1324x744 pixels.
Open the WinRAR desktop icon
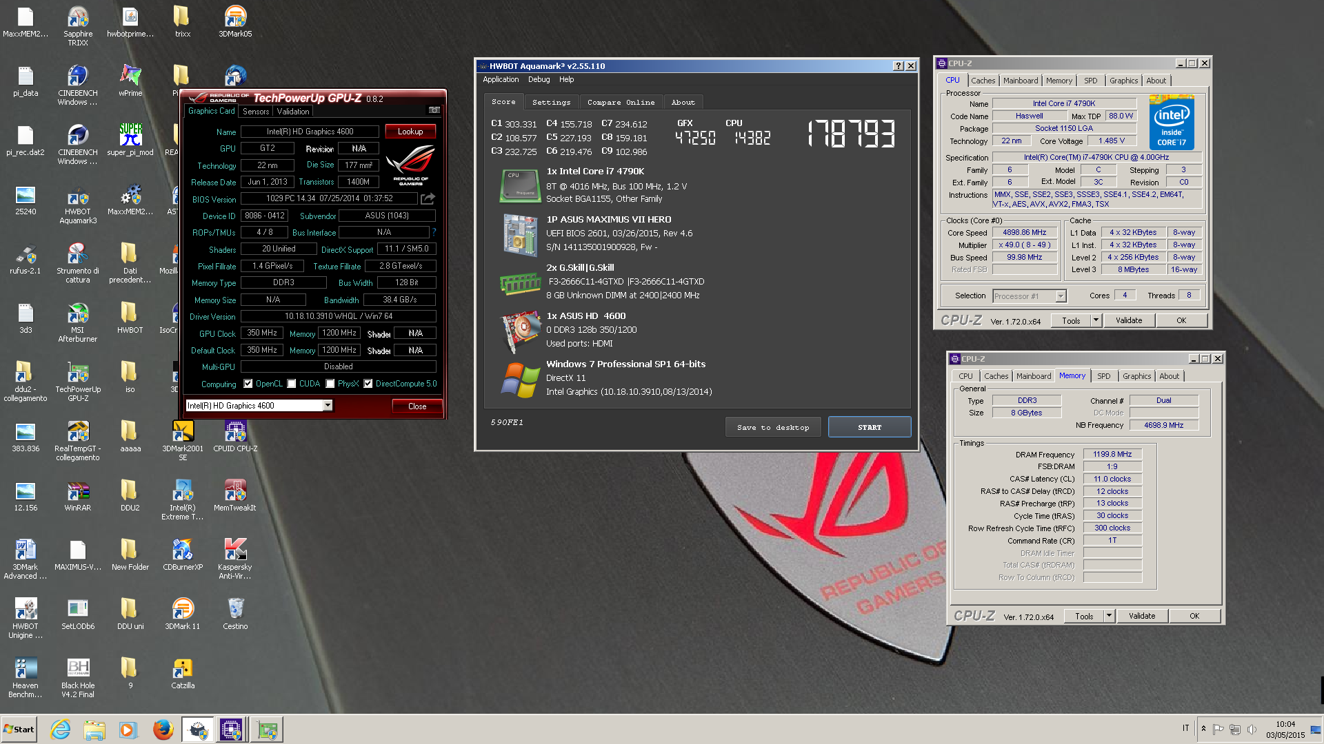point(78,496)
